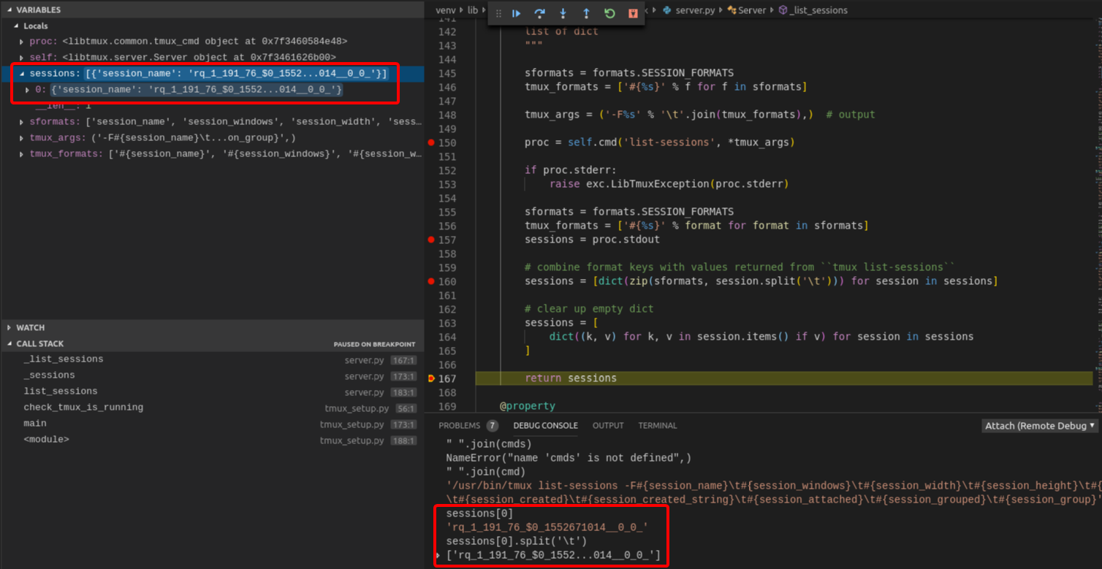
Task: Expand the tmux_args variable
Action: point(22,138)
